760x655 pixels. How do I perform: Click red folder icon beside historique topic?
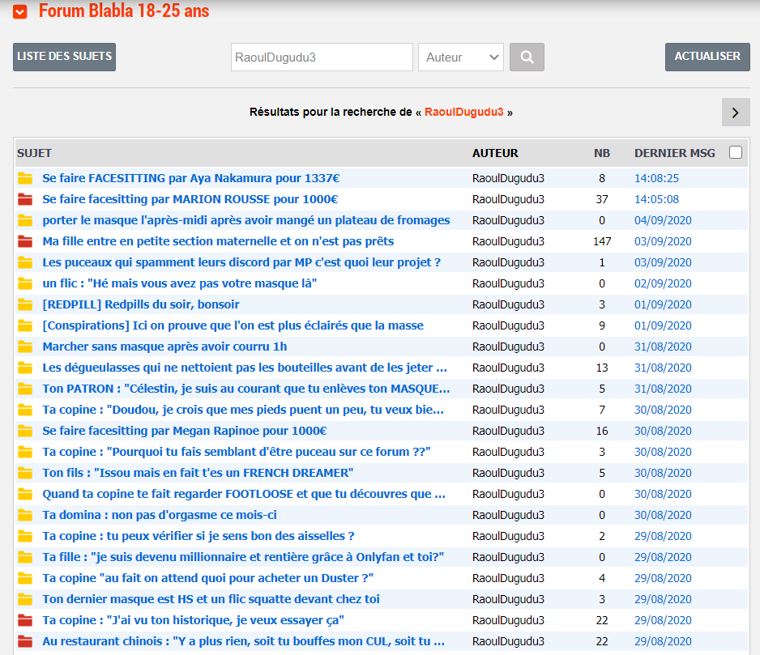25,620
